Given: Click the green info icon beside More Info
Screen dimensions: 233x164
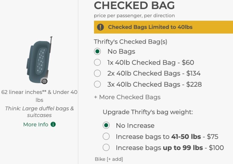Looking at the screenshot, I should pyautogui.click(x=53, y=124).
